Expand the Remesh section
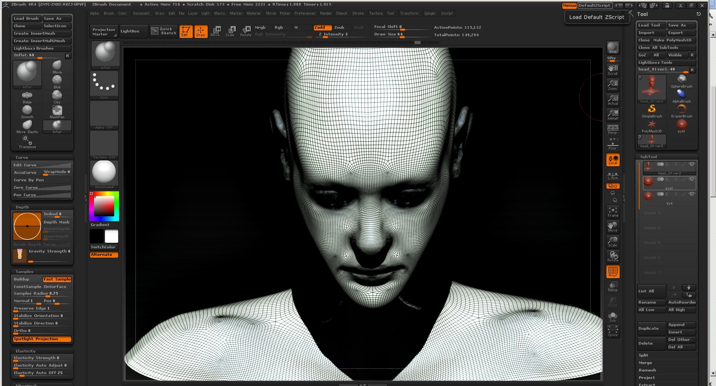 point(647,370)
